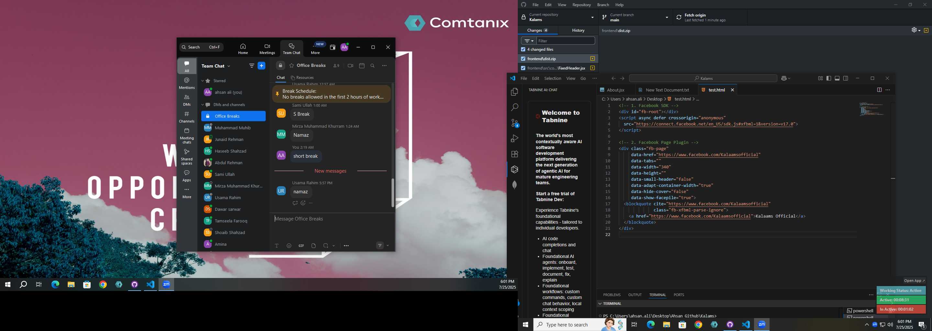
Task: Click Fetch origin button
Action: click(710, 17)
